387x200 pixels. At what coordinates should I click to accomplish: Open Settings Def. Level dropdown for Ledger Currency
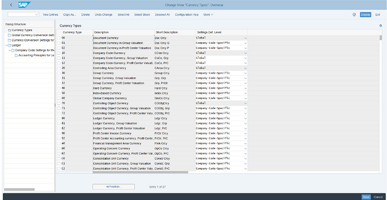coord(245,118)
